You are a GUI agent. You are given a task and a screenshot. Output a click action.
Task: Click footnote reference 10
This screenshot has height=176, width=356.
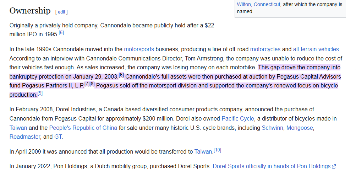217,150
